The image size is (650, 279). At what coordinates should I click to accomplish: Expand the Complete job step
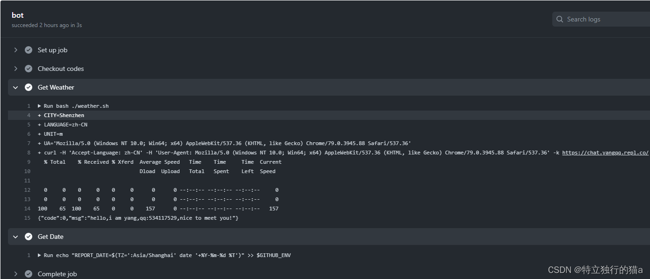pos(15,274)
